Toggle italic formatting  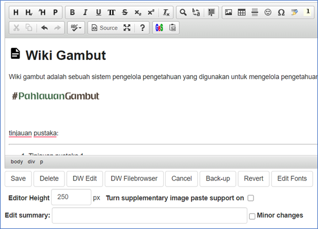pyautogui.click(x=85, y=13)
